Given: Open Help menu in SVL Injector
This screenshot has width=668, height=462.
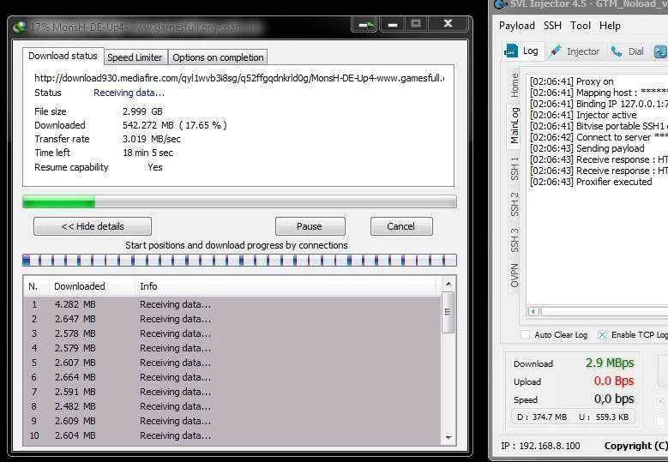Looking at the screenshot, I should click(610, 26).
